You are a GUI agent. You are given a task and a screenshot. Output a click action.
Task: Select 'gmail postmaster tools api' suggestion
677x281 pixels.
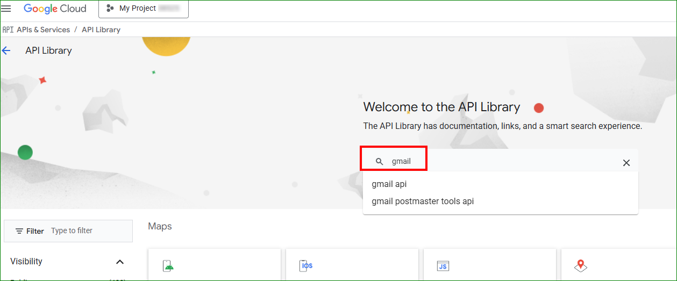(x=423, y=201)
